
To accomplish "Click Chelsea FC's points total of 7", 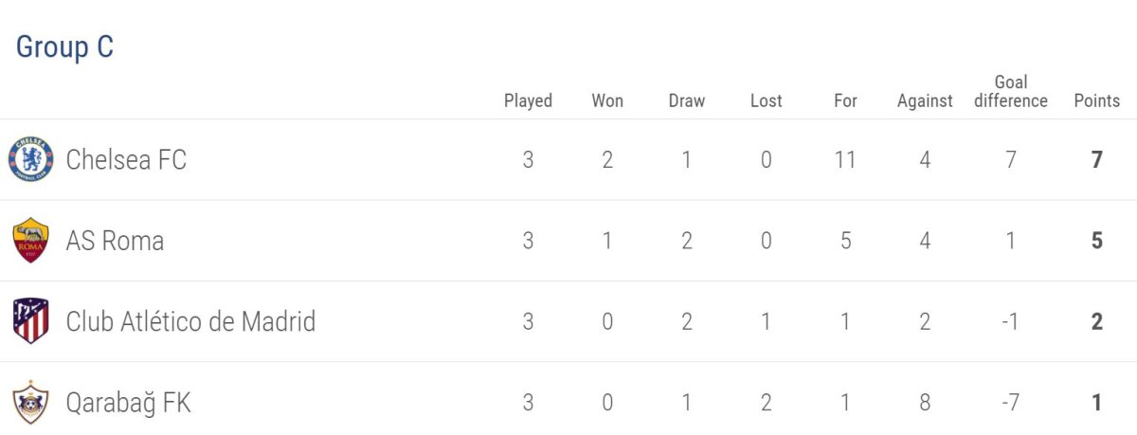I will point(1096,159).
